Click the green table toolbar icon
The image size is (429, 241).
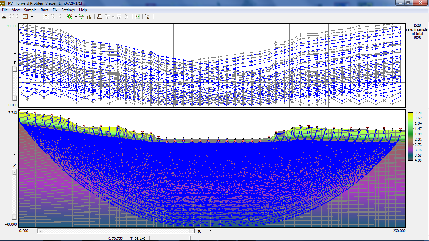pos(138,17)
